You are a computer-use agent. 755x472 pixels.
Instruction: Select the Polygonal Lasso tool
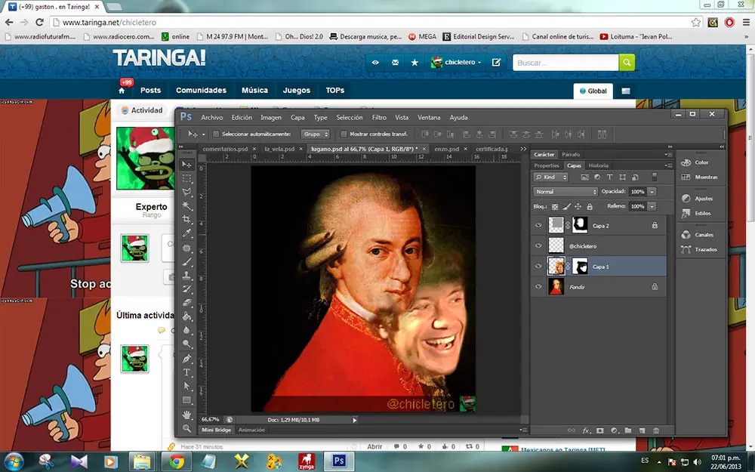tap(186, 192)
